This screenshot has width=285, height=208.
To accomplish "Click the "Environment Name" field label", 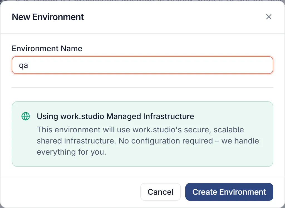I will pyautogui.click(x=47, y=48).
